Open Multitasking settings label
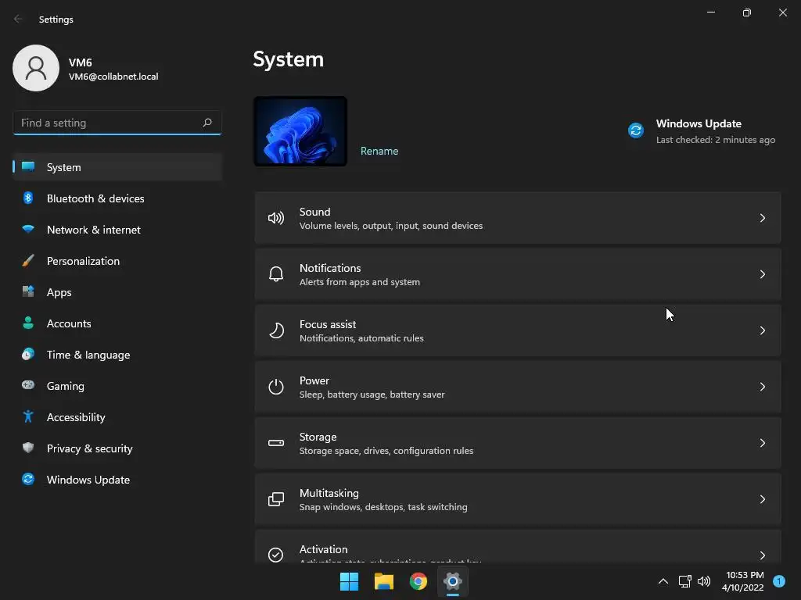 [x=329, y=493]
